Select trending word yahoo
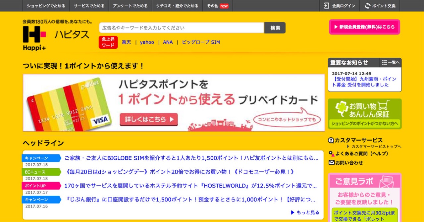The width and height of the screenshot is (424, 222). click(147, 42)
